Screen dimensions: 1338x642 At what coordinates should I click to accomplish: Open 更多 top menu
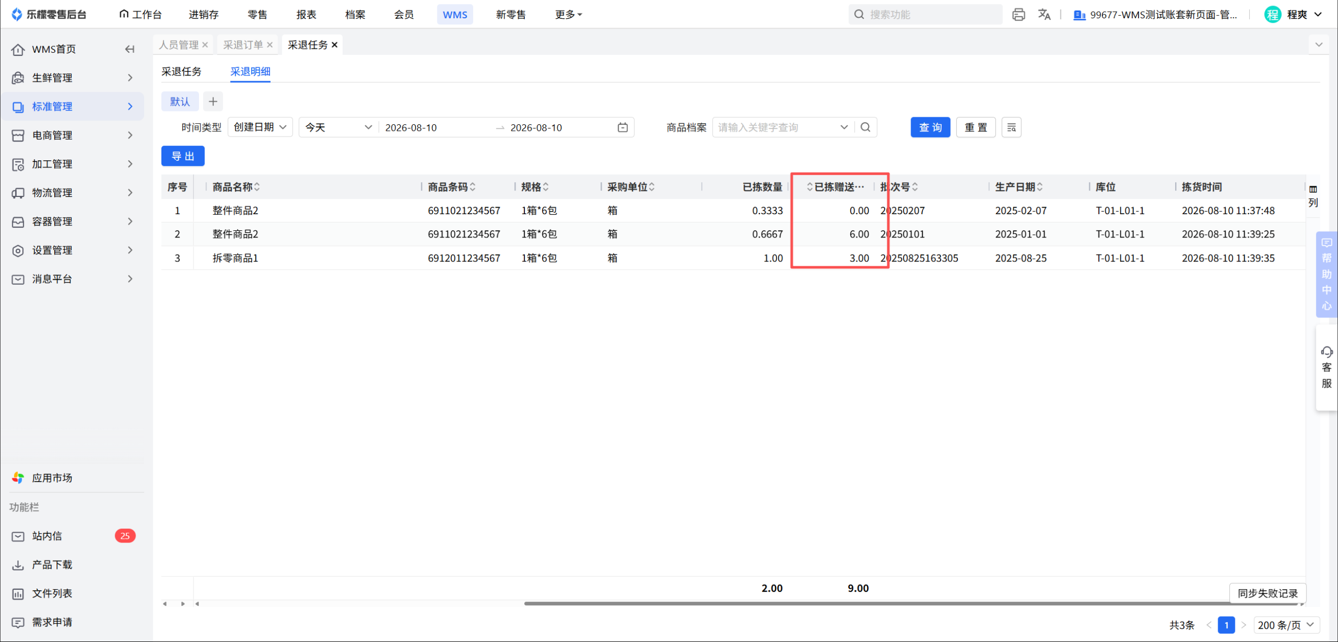coord(568,15)
